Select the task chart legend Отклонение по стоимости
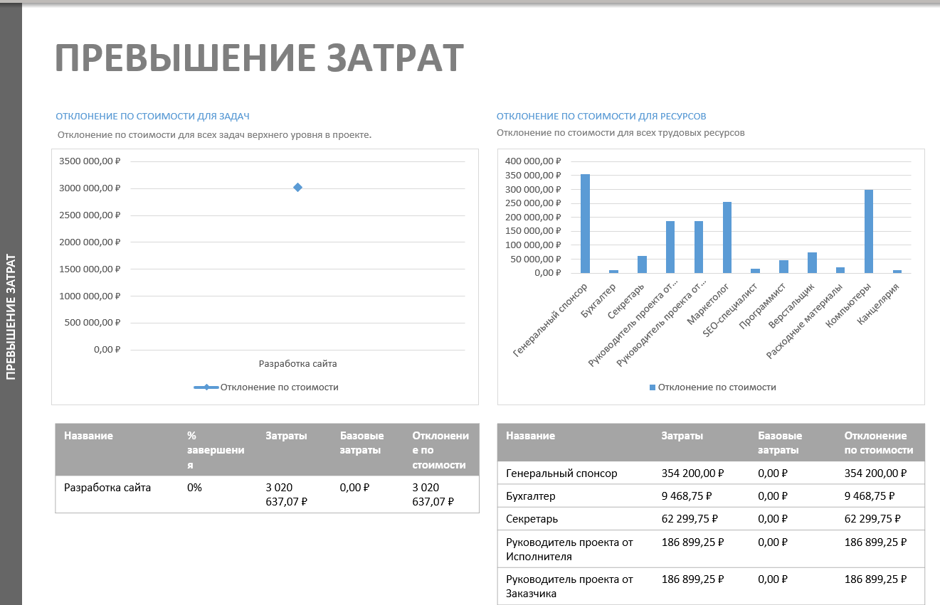Viewport: 940px width, 605px height. click(x=266, y=387)
